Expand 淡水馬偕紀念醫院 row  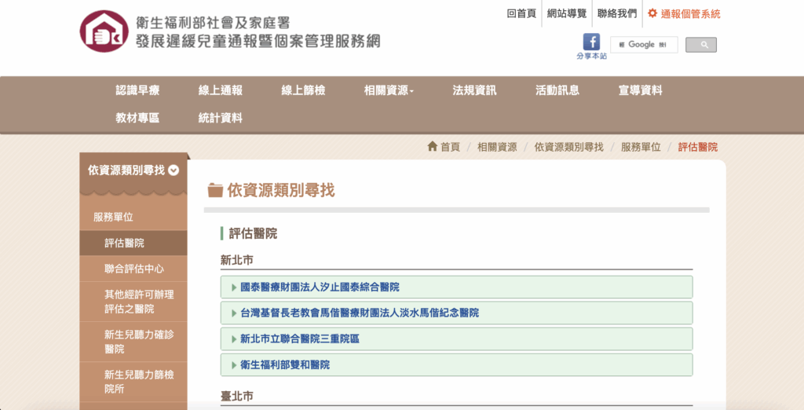[456, 313]
